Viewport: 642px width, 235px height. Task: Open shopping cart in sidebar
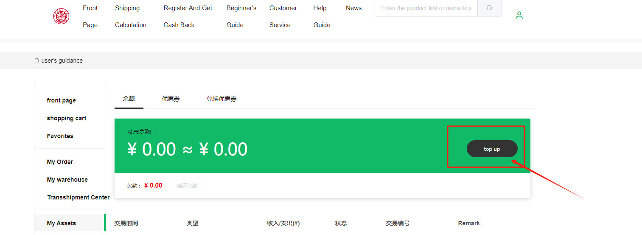pos(66,118)
